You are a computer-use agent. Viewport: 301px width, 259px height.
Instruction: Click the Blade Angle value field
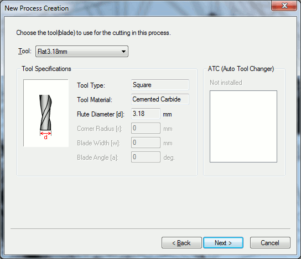click(146, 157)
